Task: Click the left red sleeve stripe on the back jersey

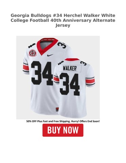Action: tap(56, 79)
